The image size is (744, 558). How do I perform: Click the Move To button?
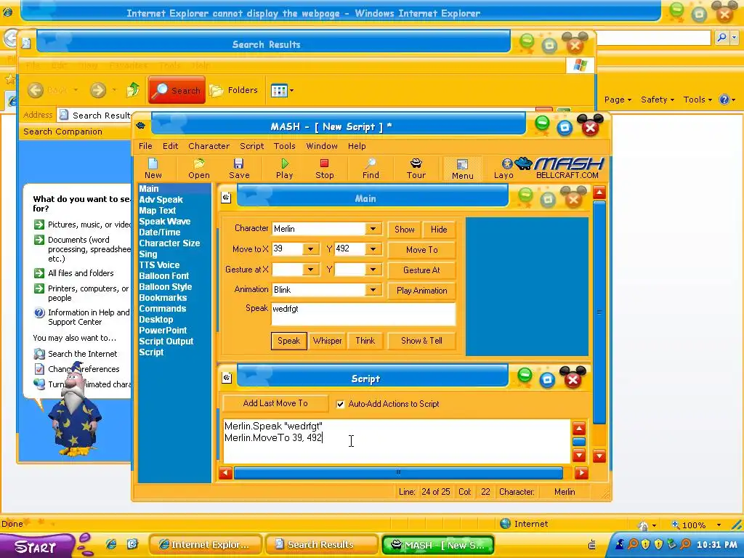pyautogui.click(x=422, y=250)
